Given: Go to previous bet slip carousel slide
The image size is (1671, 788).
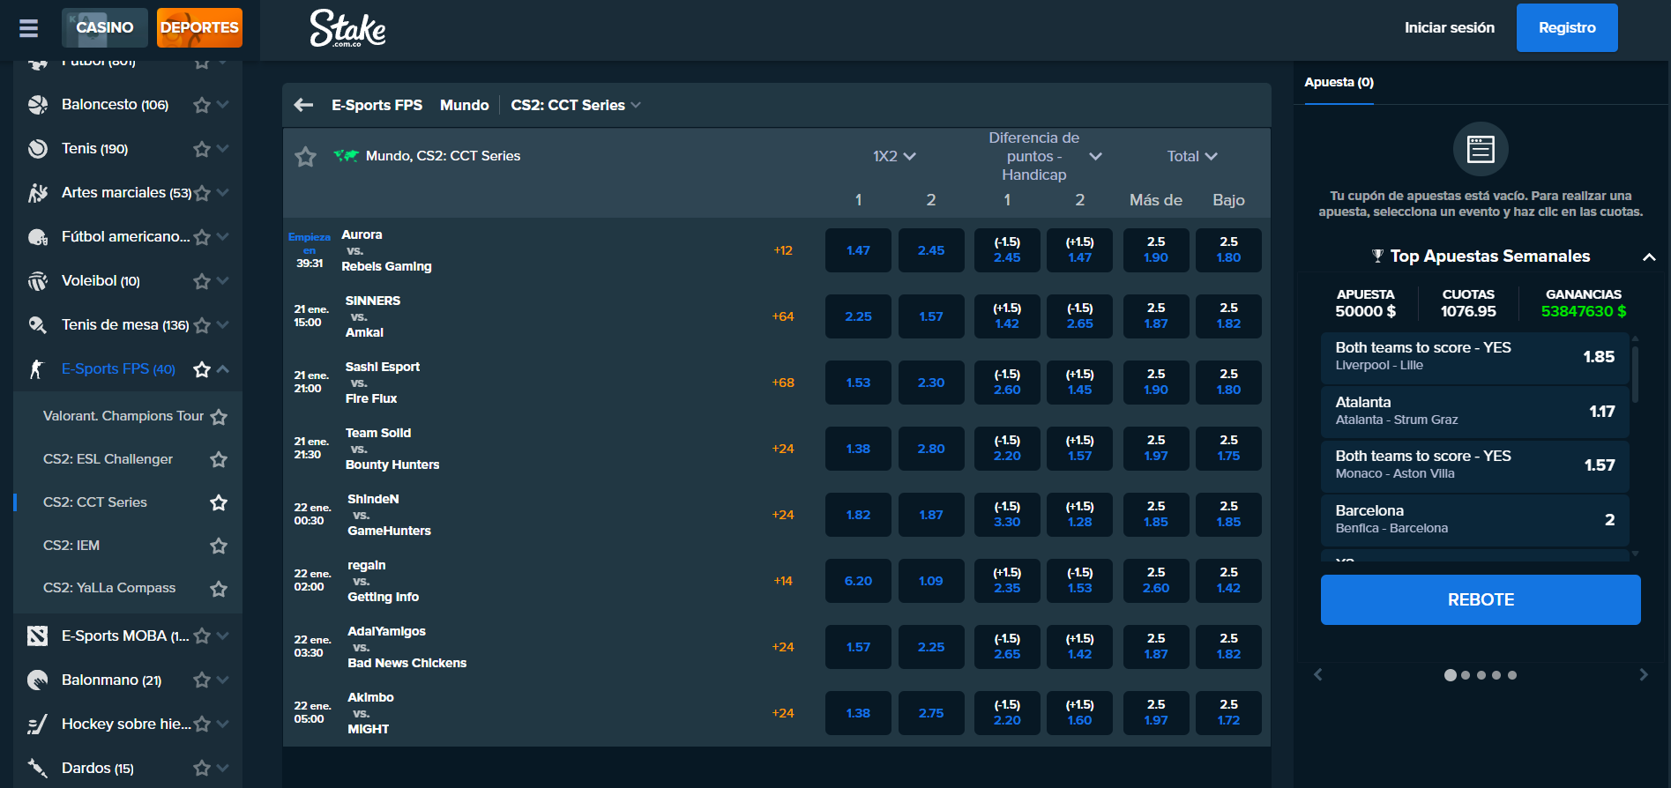Looking at the screenshot, I should (1318, 675).
